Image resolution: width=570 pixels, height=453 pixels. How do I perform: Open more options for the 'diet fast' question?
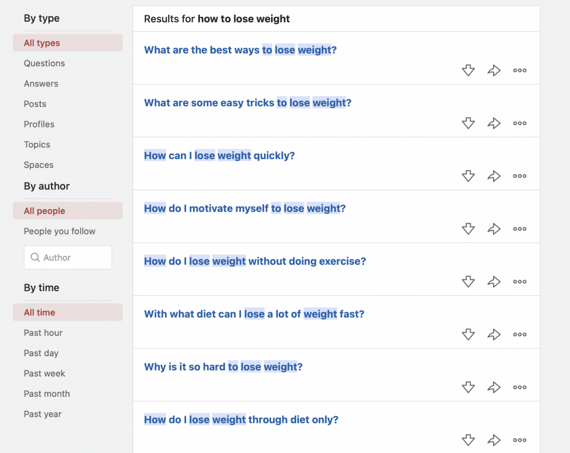[520, 334]
